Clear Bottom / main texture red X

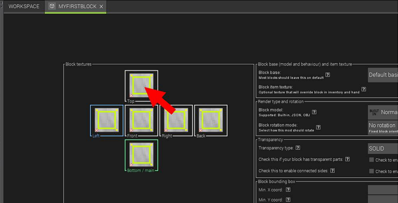[131, 164]
